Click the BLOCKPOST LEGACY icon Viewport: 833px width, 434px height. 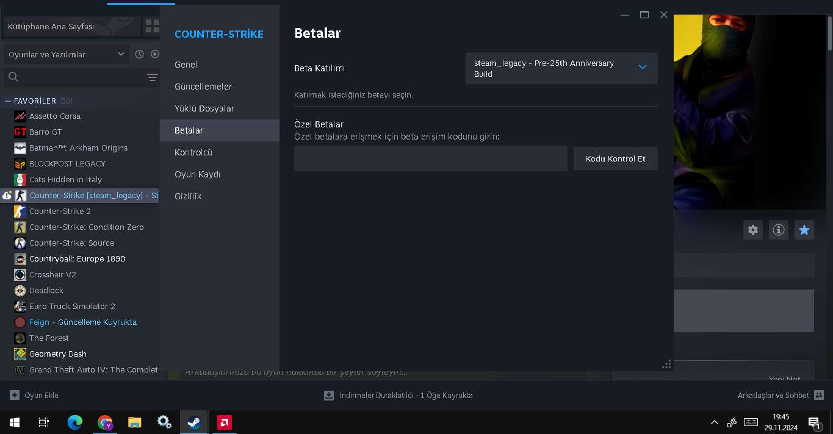20,163
